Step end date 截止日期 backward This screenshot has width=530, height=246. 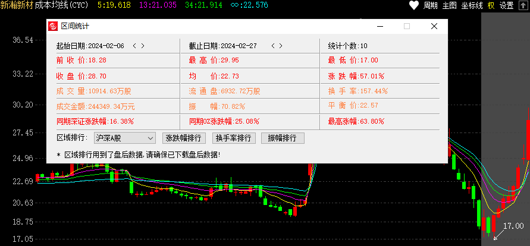point(273,46)
